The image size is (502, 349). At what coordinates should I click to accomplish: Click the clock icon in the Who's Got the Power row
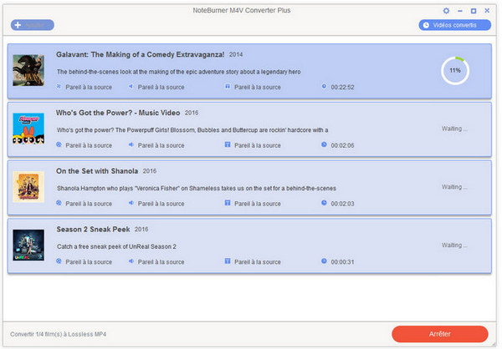click(324, 144)
